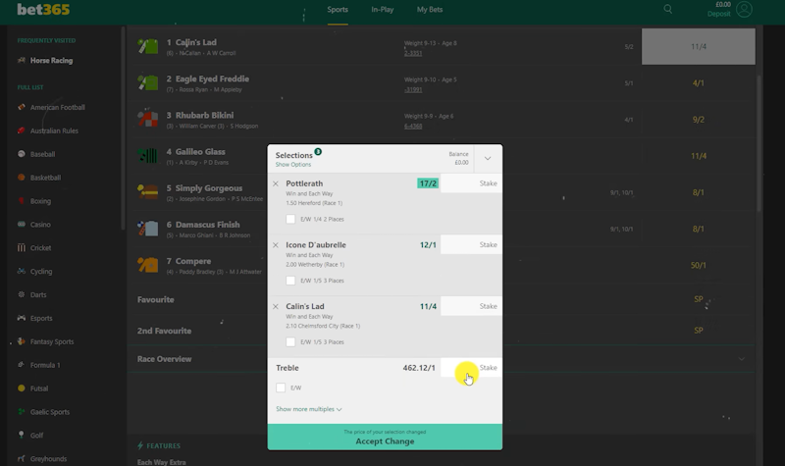Open Eagle Eyed Freddie form link
This screenshot has height=466, width=785.
413,89
